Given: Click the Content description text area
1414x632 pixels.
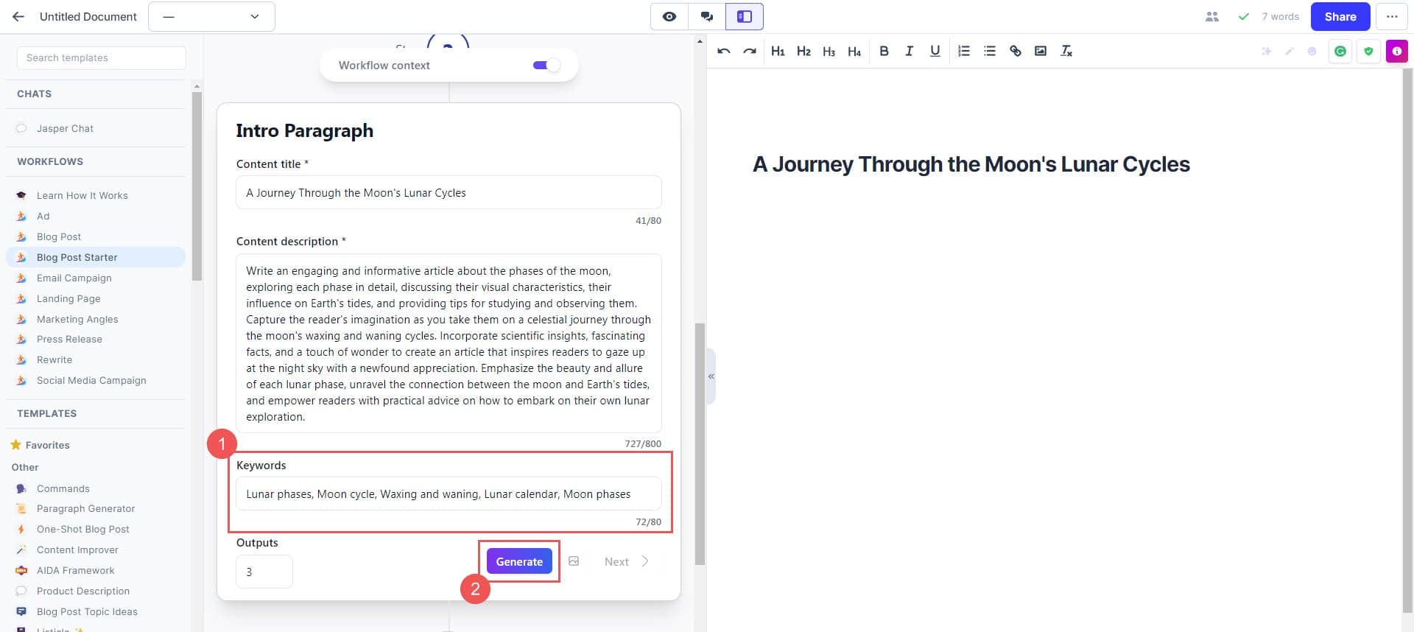Looking at the screenshot, I should (449, 343).
